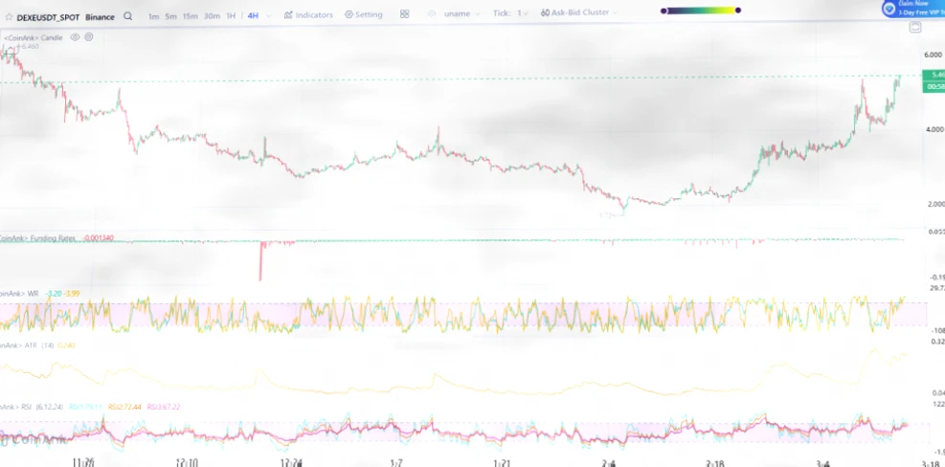This screenshot has width=945, height=467.
Task: Click the 4.000 price axis label
Action: coord(933,129)
